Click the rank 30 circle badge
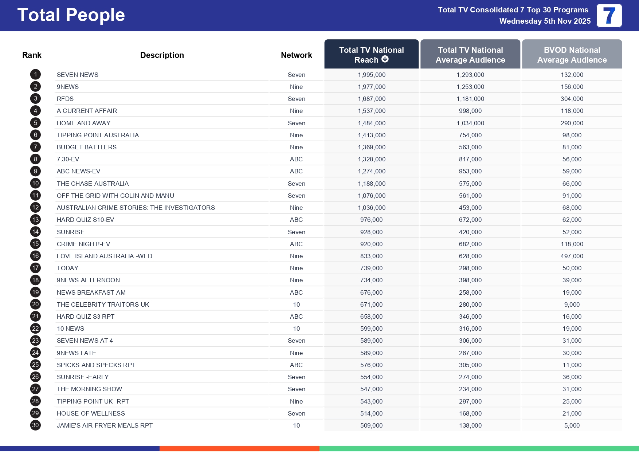Viewport: 639px width, 452px height. 35,425
